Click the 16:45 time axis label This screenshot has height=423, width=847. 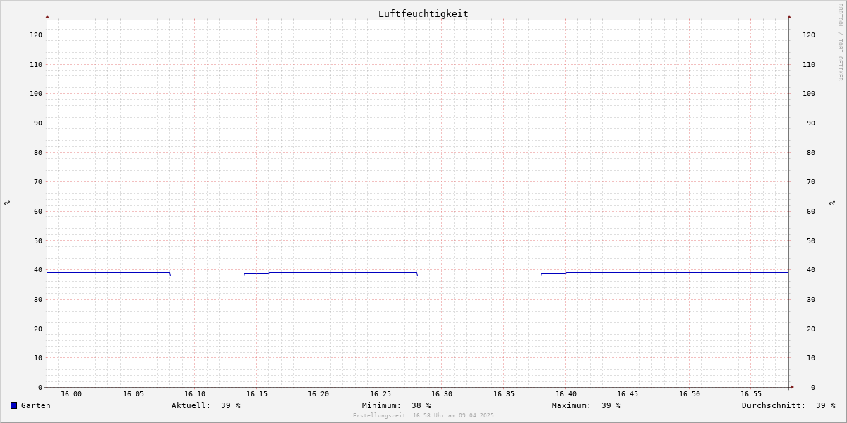tap(627, 394)
